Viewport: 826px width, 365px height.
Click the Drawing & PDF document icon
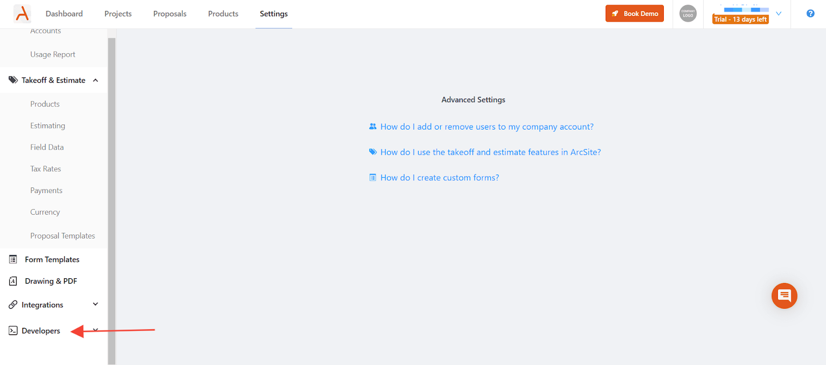13,281
